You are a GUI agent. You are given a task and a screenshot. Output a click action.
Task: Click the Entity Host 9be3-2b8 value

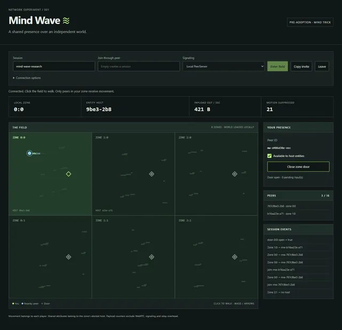tap(99, 109)
